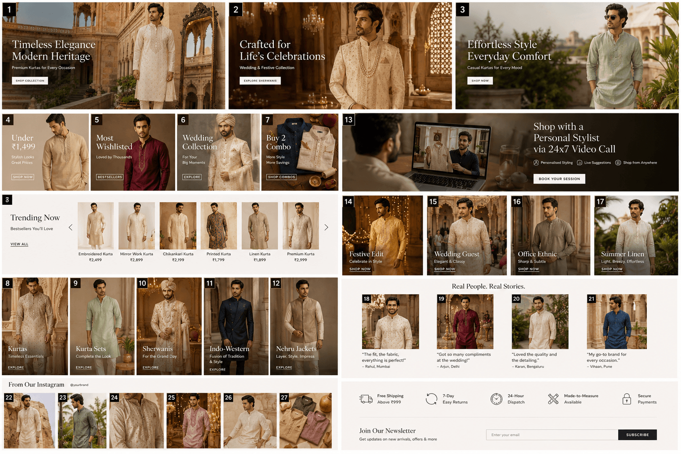The image size is (681, 454).
Task: Click the newsletter Subscribe button
Action: click(x=637, y=435)
